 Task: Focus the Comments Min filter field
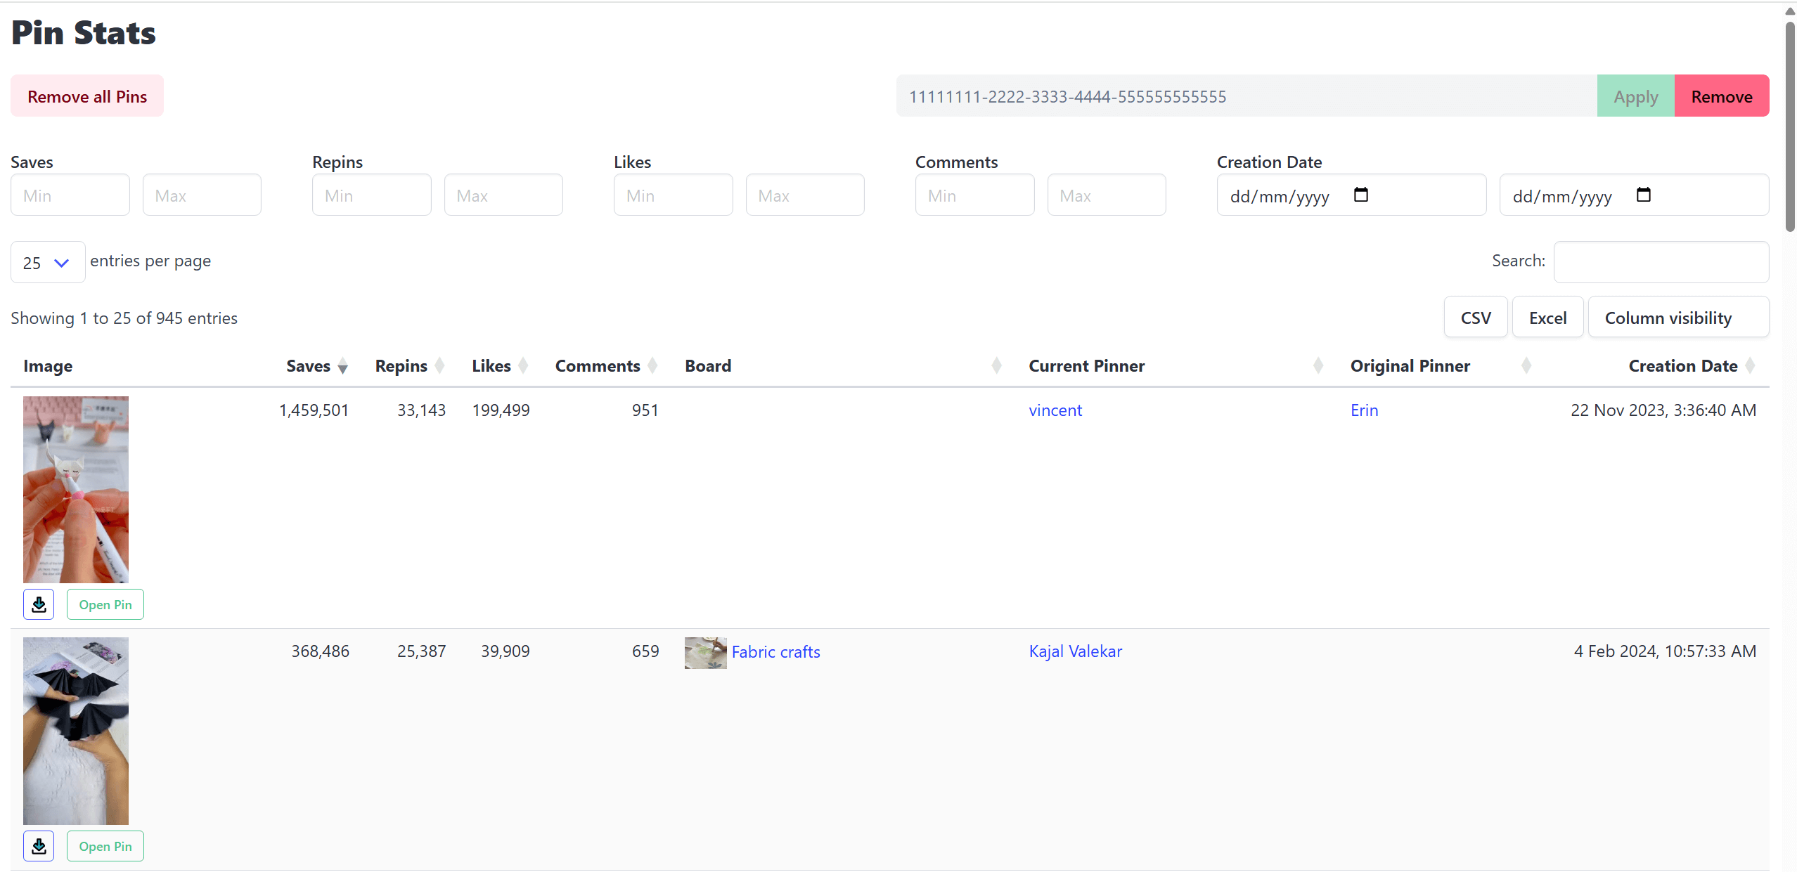(975, 195)
